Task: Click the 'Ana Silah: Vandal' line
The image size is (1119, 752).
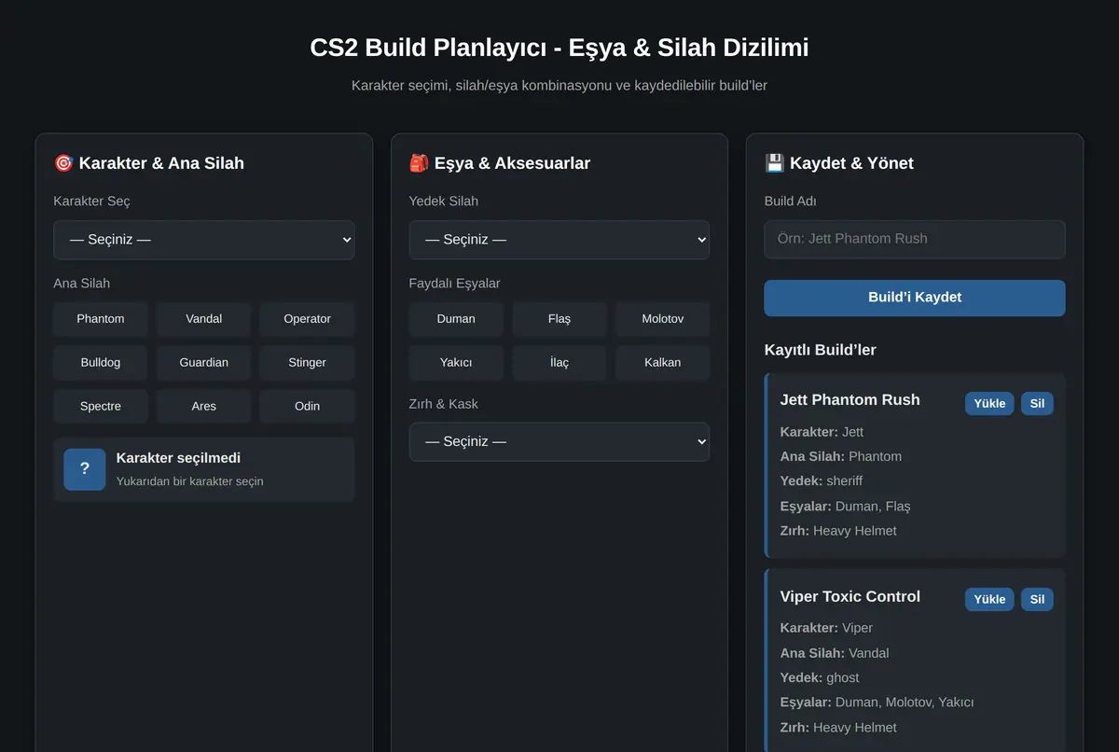Action: (x=835, y=653)
